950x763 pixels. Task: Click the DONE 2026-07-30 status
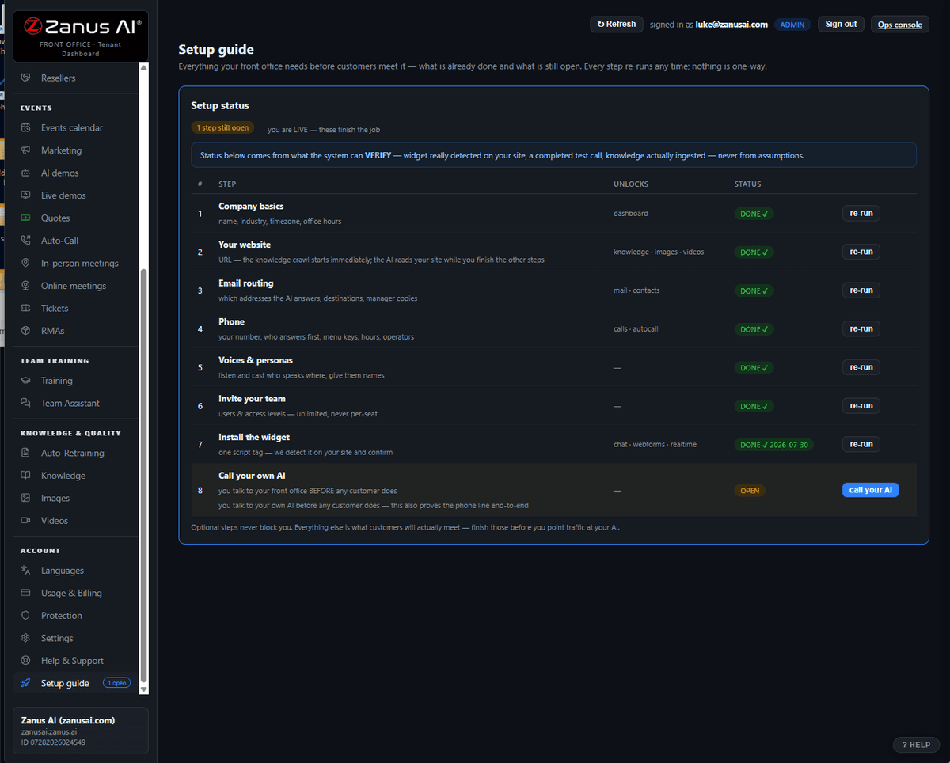click(x=774, y=445)
